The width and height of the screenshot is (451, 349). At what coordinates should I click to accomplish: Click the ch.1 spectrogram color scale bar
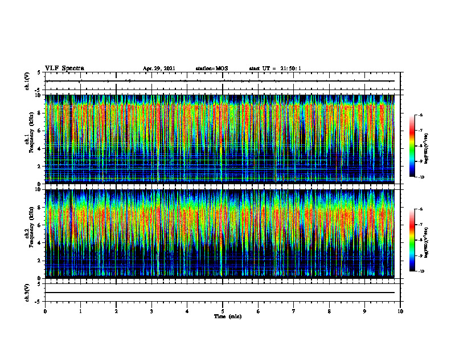point(412,146)
